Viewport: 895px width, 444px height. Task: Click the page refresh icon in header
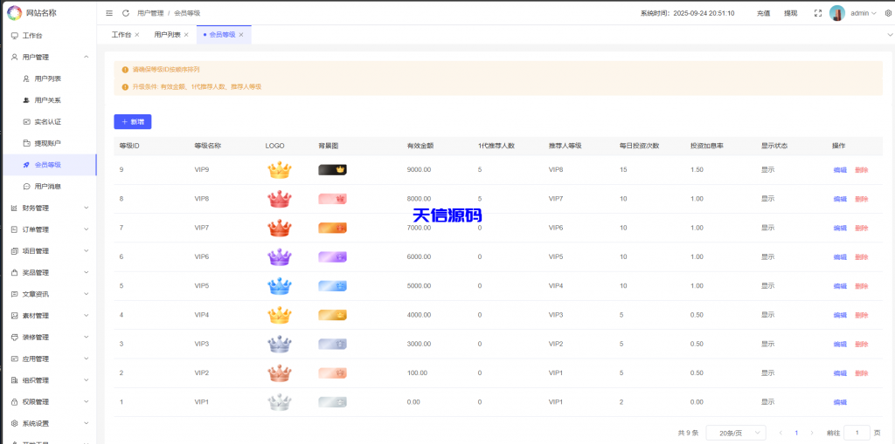126,13
